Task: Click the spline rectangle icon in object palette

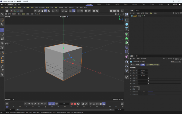Action: (127, 20)
